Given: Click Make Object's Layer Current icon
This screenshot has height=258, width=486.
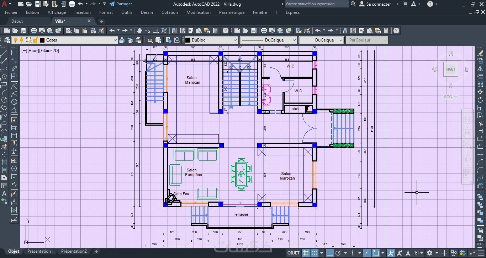Looking at the screenshot, I should click(122, 40).
